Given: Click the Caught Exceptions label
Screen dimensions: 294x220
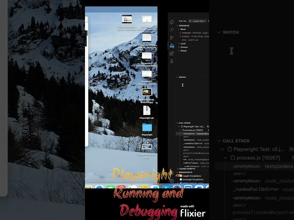Looking at the screenshot, I should [x=192, y=176].
